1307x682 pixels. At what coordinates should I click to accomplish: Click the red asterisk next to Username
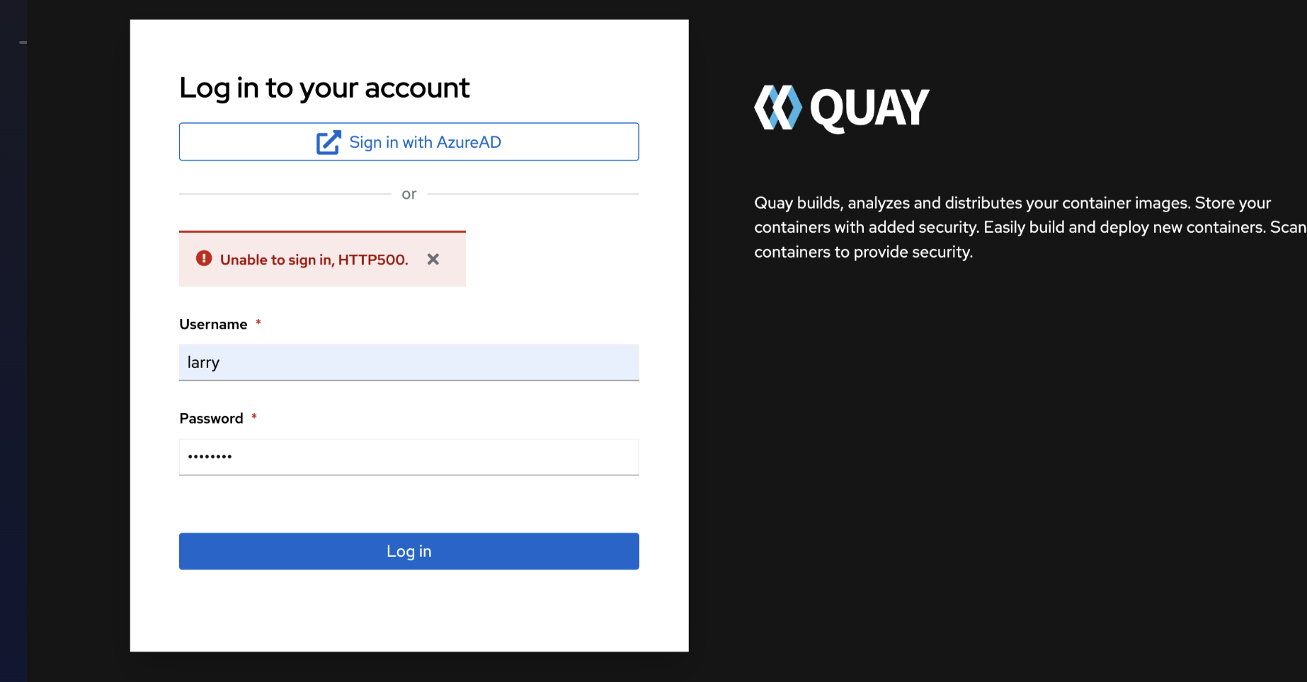click(x=258, y=323)
